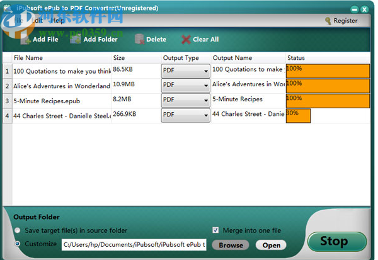Click the Open button for the output folder

(271, 245)
